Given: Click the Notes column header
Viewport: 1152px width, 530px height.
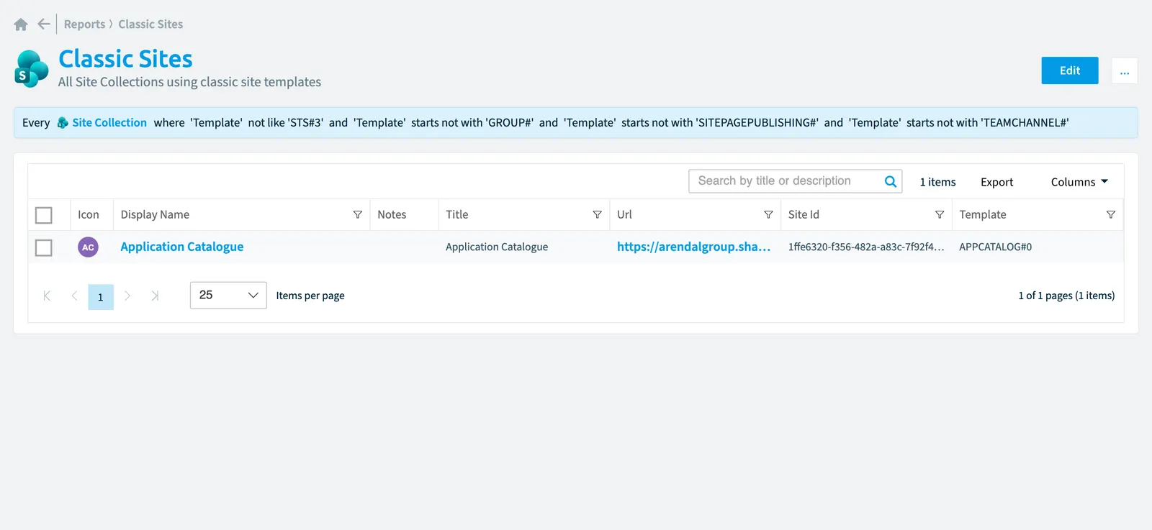Looking at the screenshot, I should pos(392,214).
